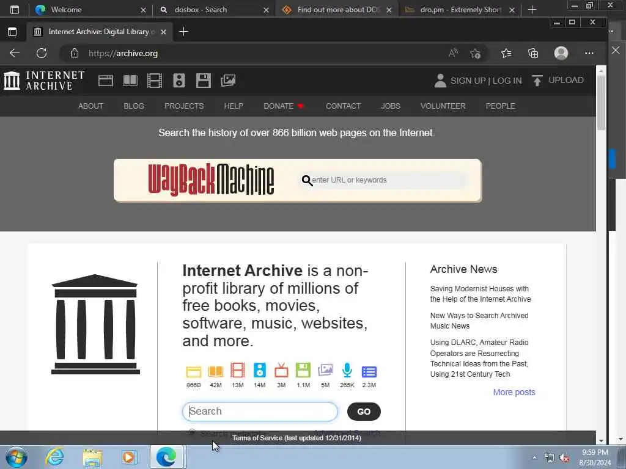Open the Software floppy icon in top navigation
626x469 pixels.
(x=203, y=81)
